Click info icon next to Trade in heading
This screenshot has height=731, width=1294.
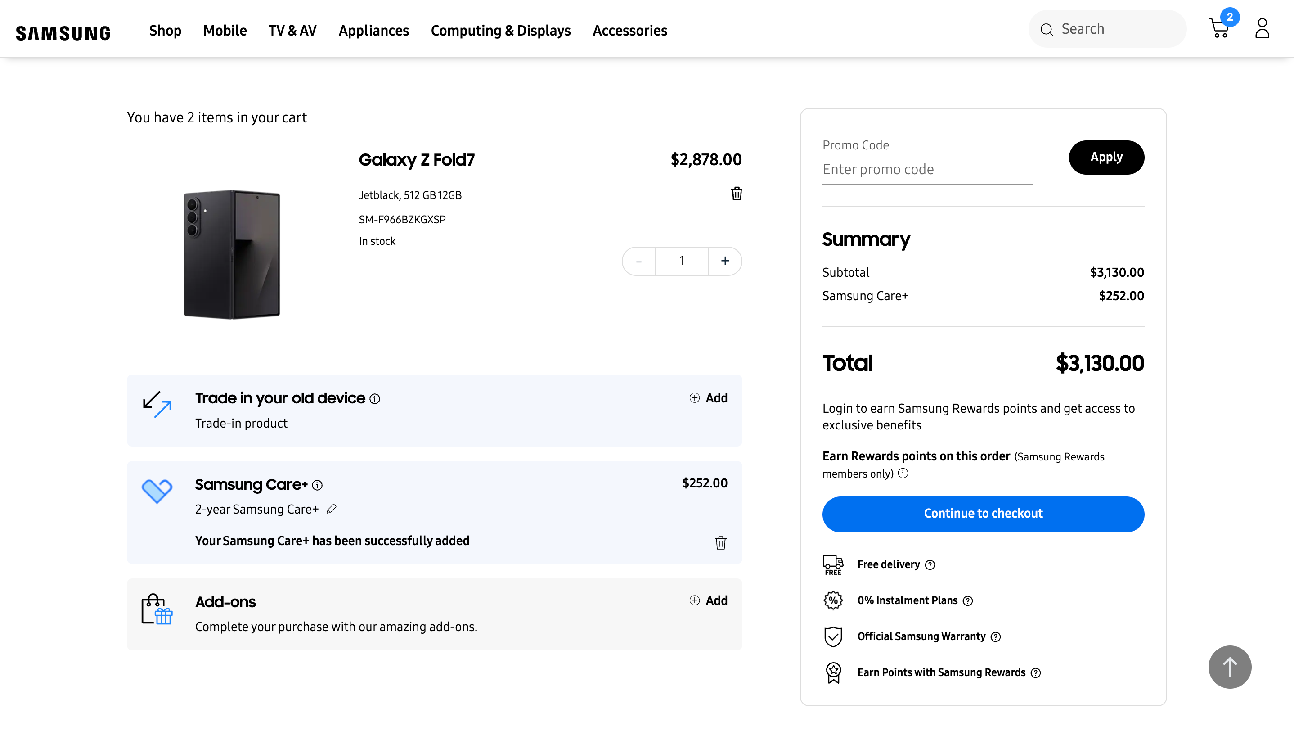click(375, 399)
